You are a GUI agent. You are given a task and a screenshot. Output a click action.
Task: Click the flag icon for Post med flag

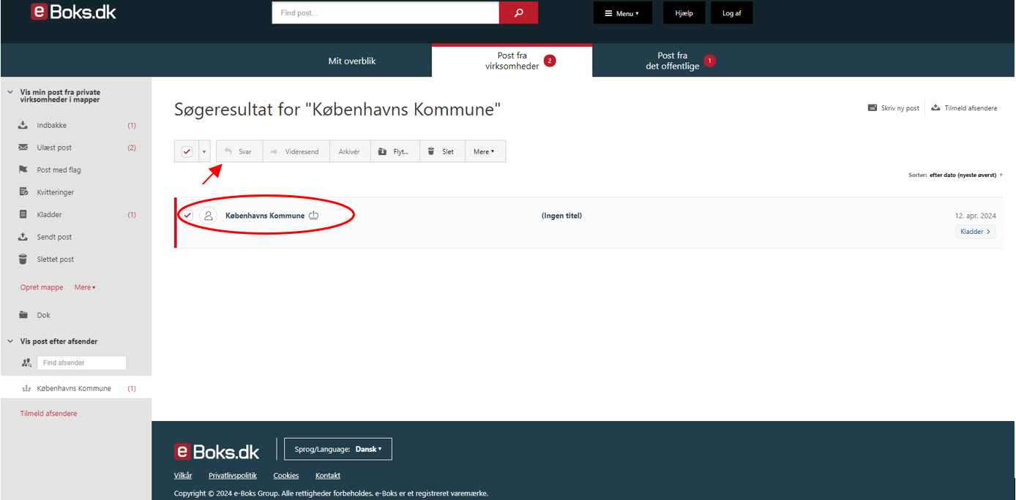point(23,170)
